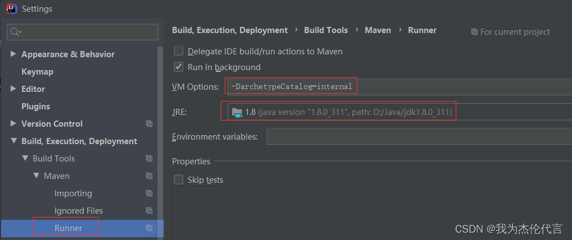Click the project-scope icon beside Runner
This screenshot has height=240, width=572.
point(149,228)
